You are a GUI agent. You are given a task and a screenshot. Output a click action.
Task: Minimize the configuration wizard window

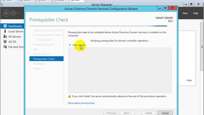click(x=160, y=8)
